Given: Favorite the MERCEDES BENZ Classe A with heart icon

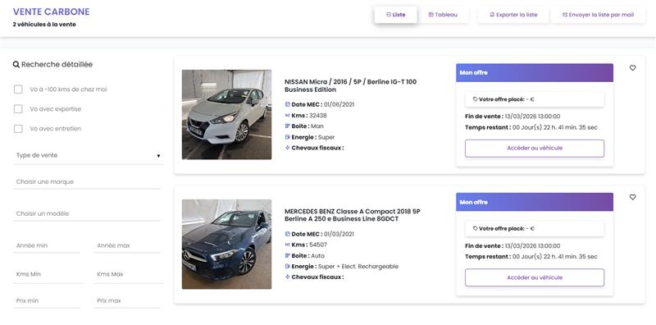Looking at the screenshot, I should pos(632,197).
